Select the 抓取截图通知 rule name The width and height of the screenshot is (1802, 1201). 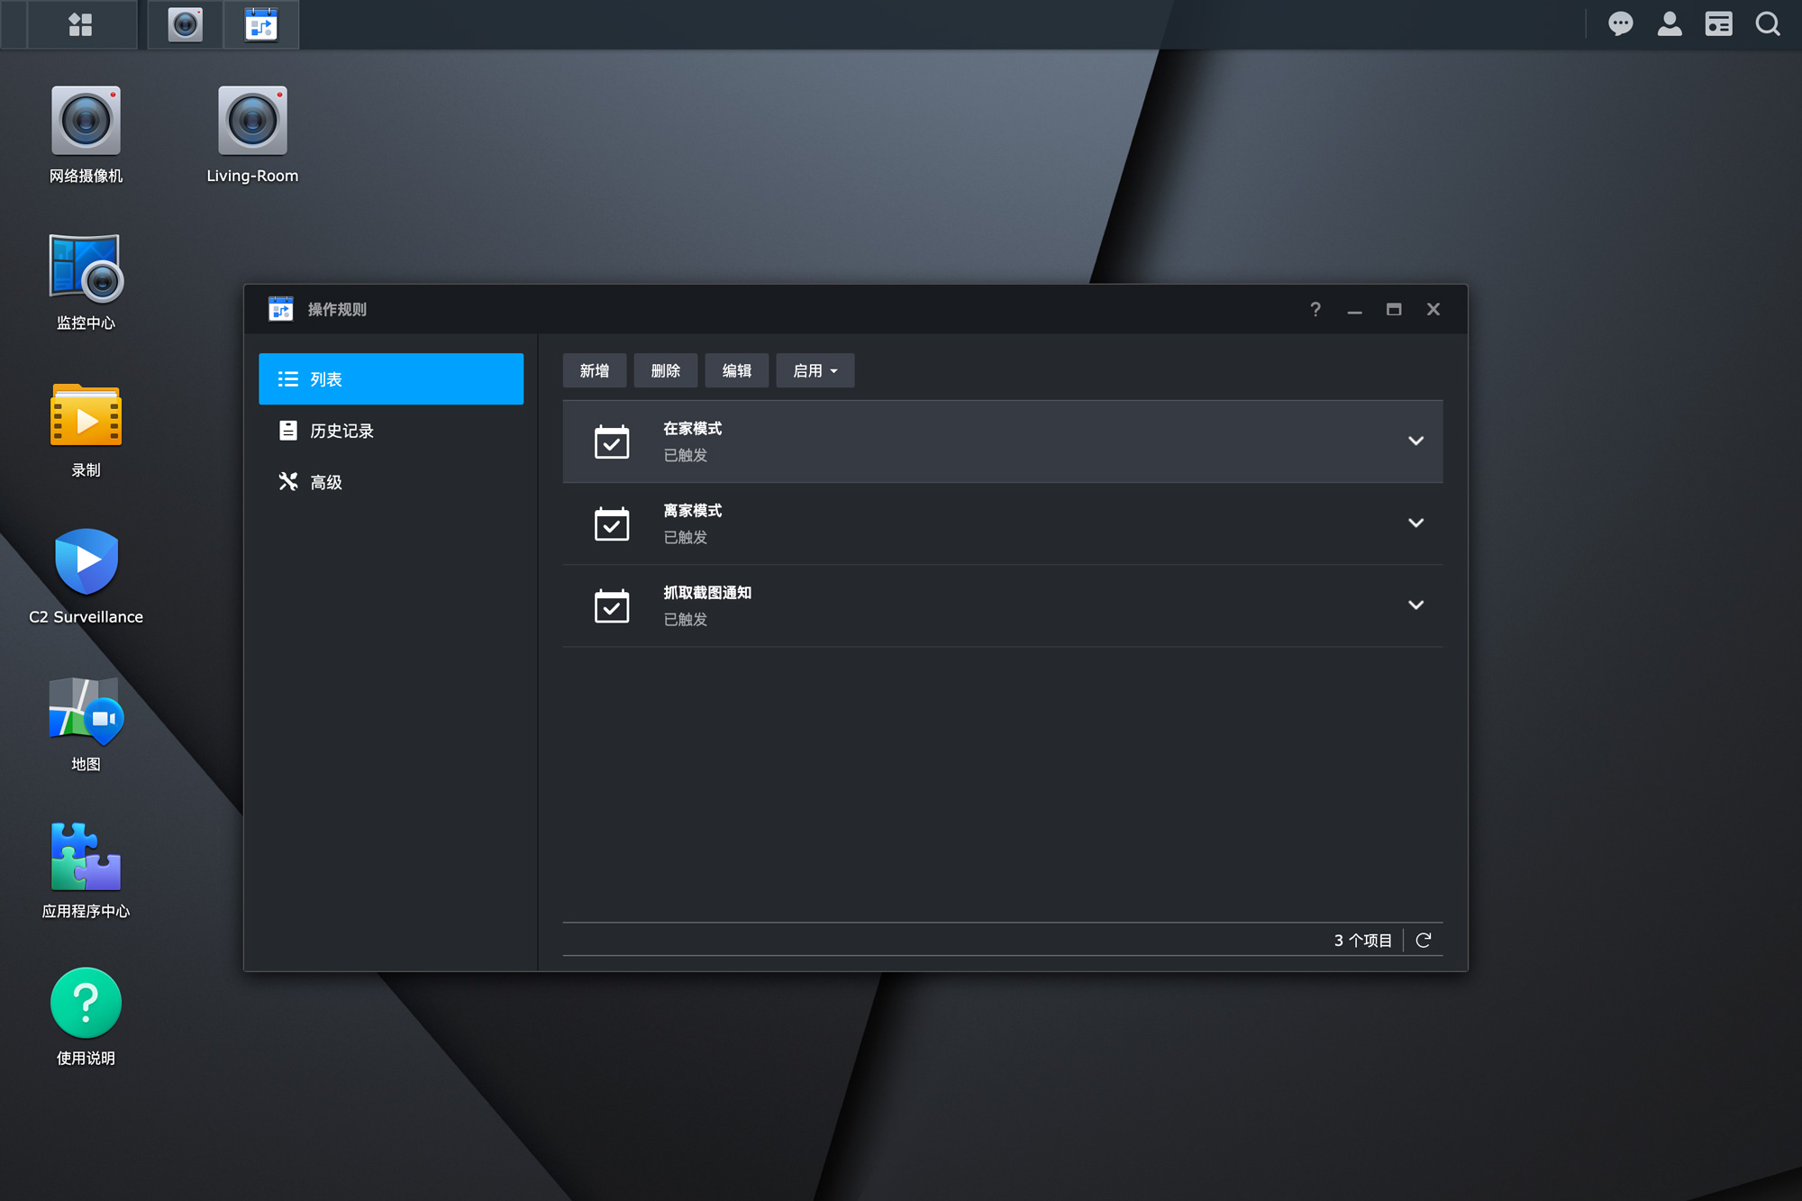tap(707, 593)
